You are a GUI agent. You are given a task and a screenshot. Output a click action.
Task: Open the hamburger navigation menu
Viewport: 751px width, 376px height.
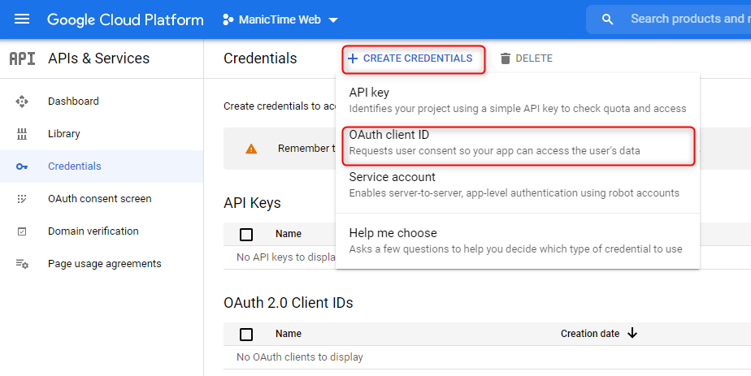(22, 19)
